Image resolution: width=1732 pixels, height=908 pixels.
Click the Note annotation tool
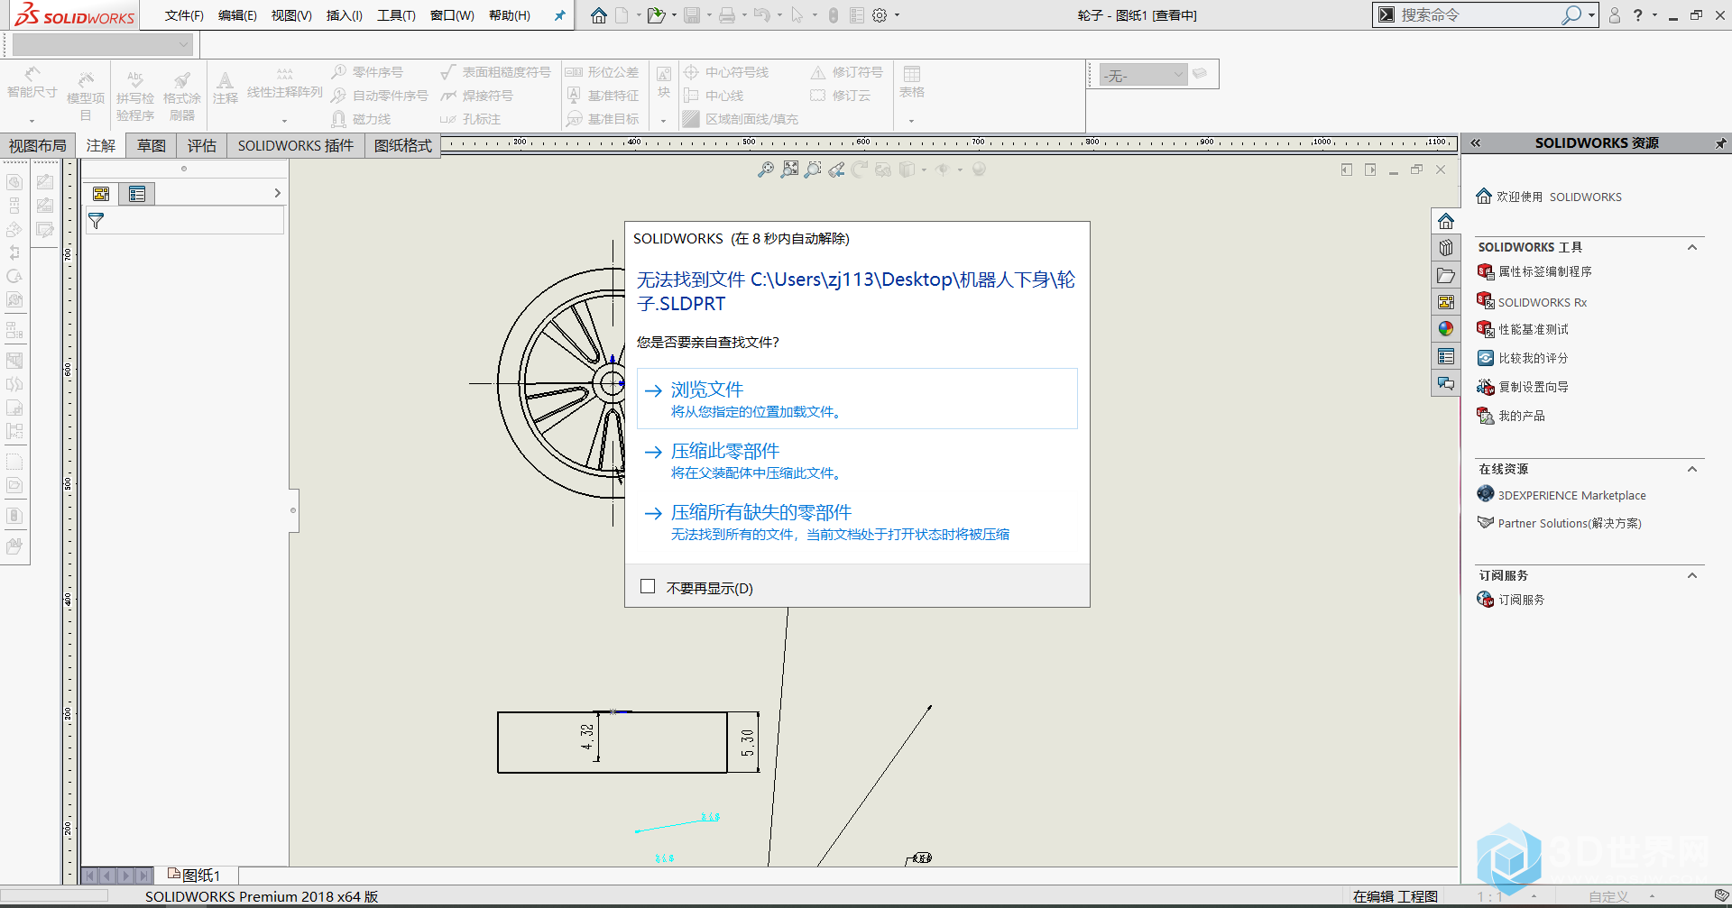pos(226,88)
